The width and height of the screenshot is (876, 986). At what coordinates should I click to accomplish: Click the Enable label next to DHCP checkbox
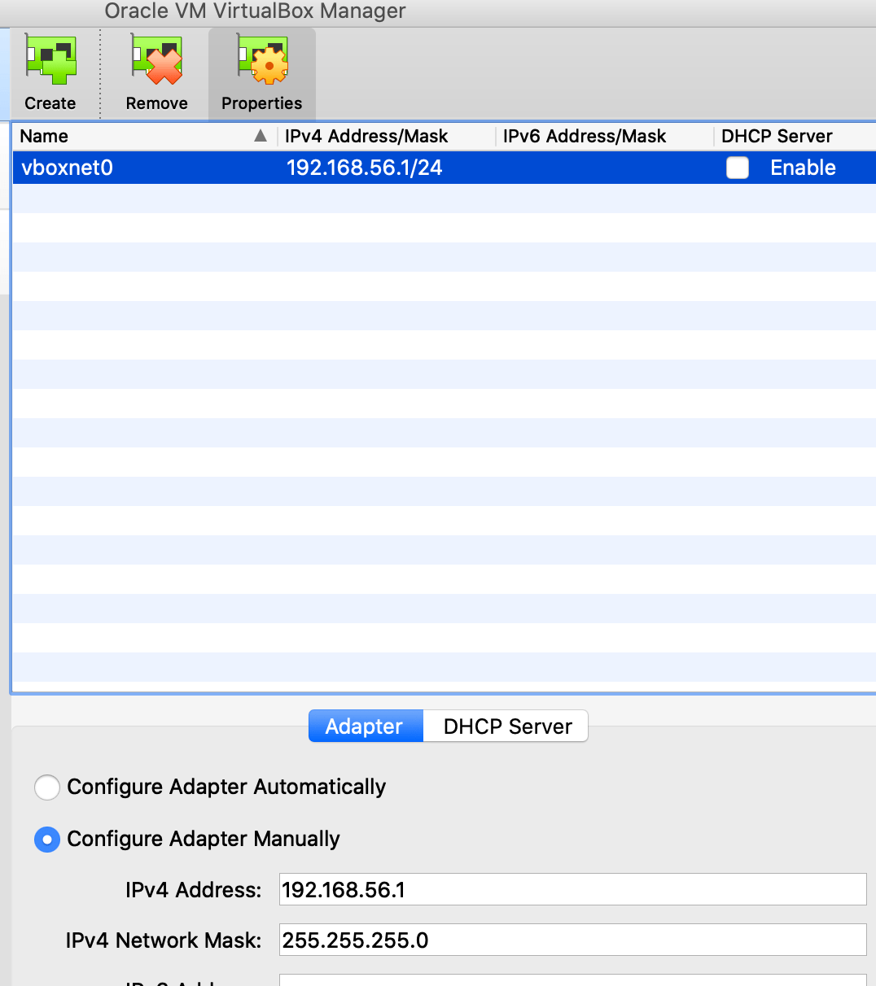point(803,168)
